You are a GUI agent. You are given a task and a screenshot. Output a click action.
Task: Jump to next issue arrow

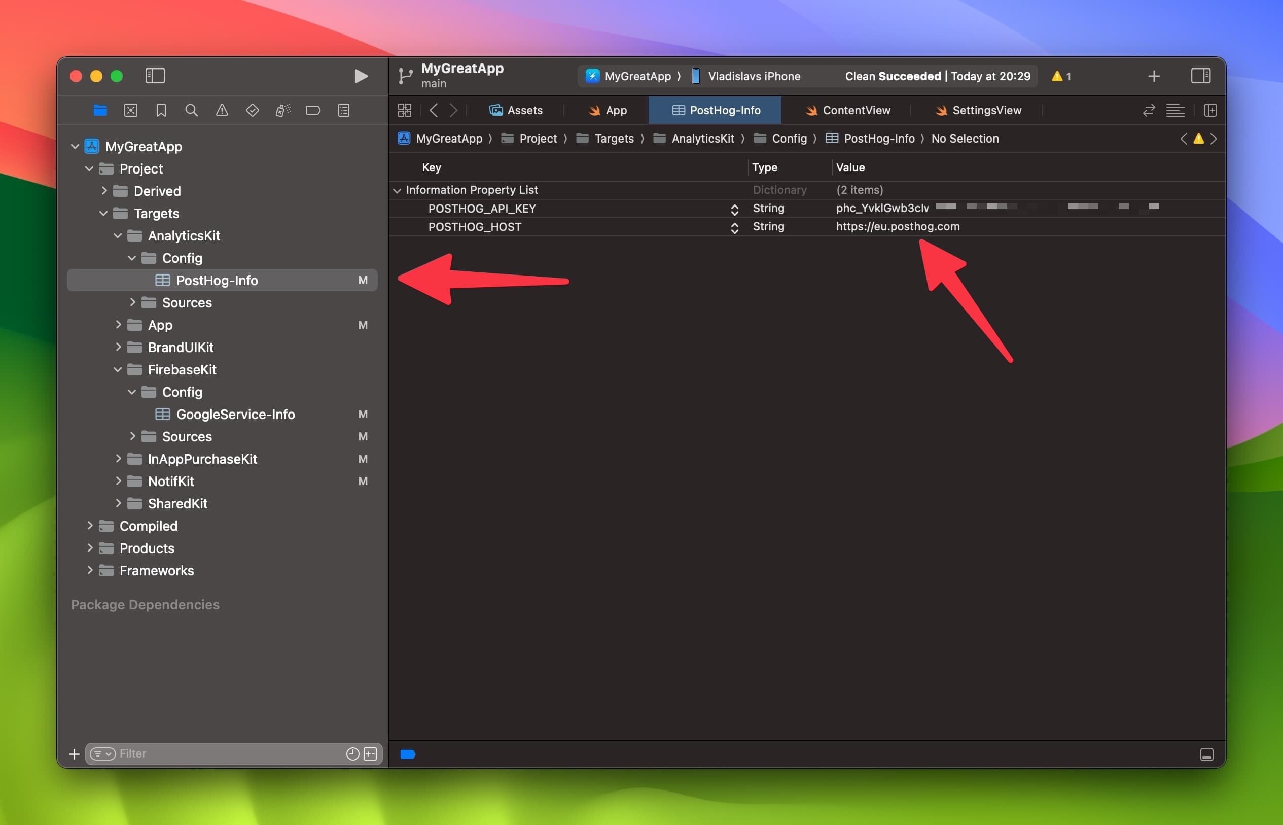(x=1214, y=139)
